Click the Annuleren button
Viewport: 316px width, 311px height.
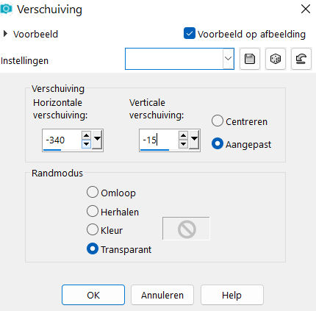pos(162,295)
